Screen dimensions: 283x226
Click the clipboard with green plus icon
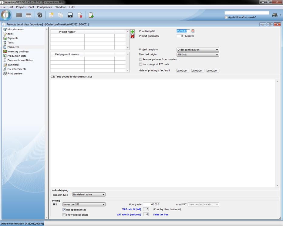coord(91,15)
